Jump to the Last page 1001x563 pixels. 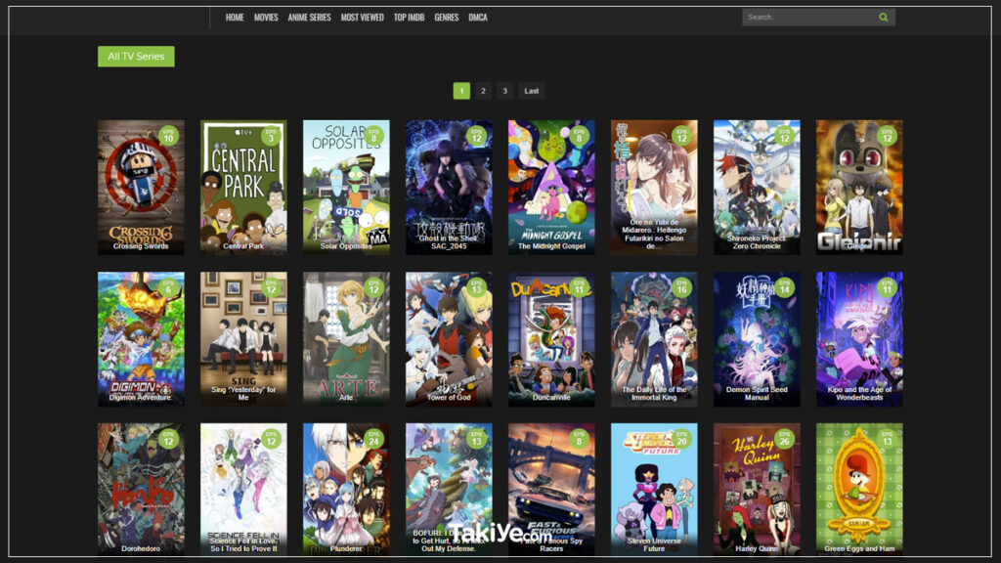[x=531, y=91]
